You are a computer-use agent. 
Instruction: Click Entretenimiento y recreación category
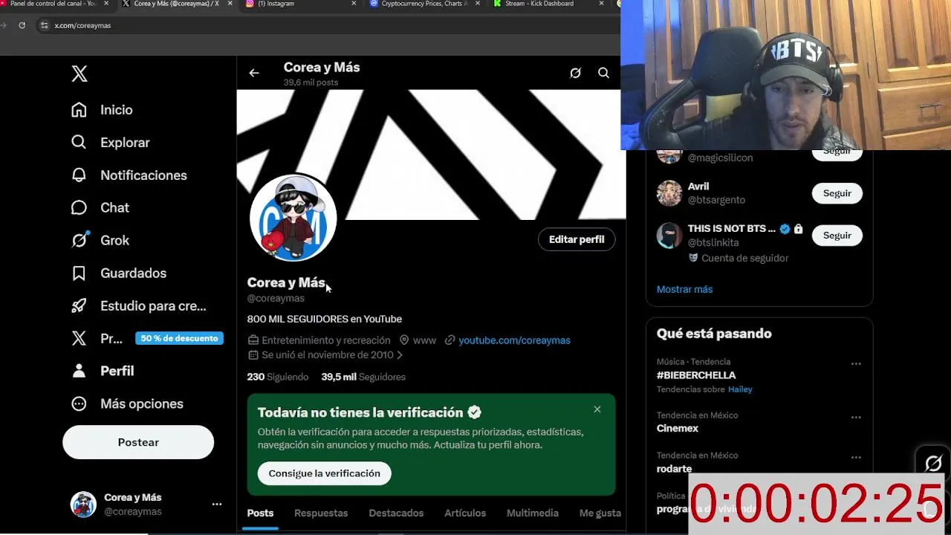[x=325, y=340]
